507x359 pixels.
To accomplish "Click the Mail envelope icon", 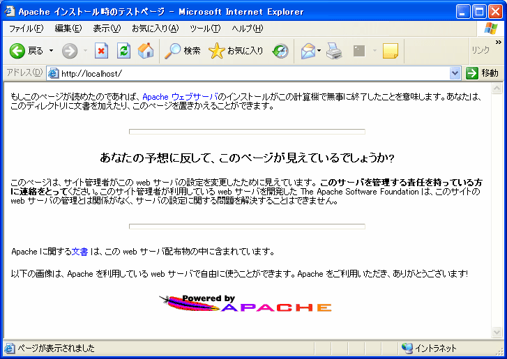I will coord(307,51).
